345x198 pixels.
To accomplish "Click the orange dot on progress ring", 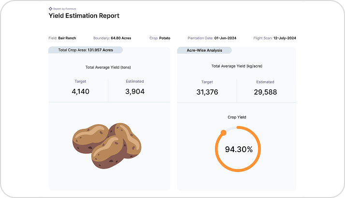I will pos(223,132).
